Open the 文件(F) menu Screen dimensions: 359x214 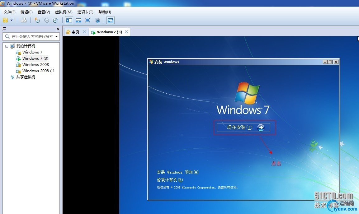point(10,12)
